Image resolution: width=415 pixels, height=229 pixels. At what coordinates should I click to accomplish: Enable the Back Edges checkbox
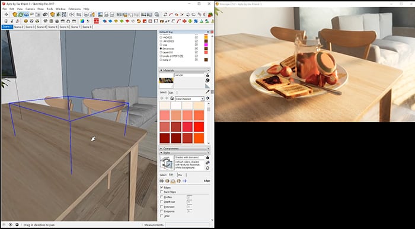click(162, 192)
